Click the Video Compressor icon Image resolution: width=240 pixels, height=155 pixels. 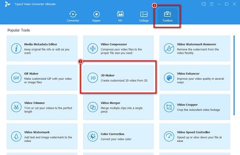(93, 49)
